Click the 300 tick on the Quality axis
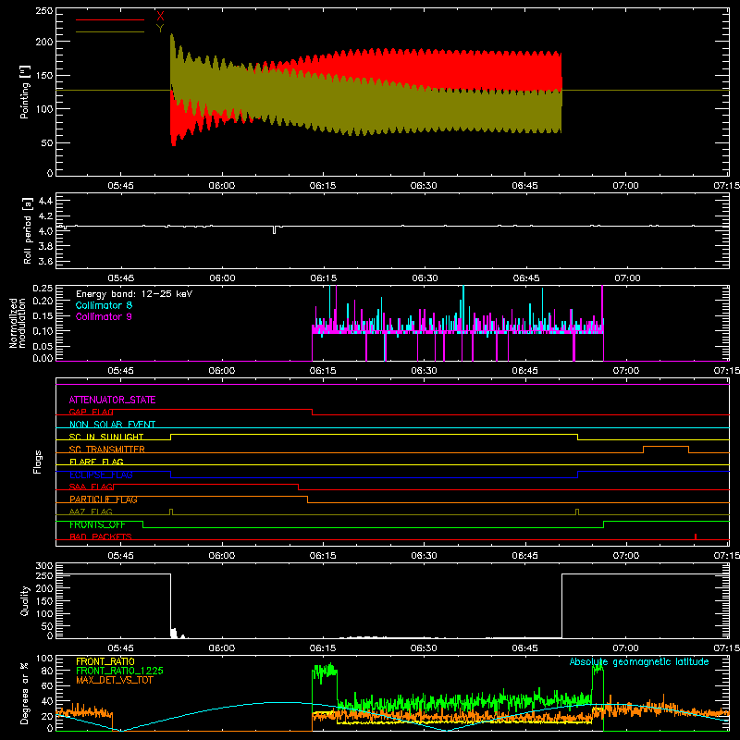 tap(43, 566)
